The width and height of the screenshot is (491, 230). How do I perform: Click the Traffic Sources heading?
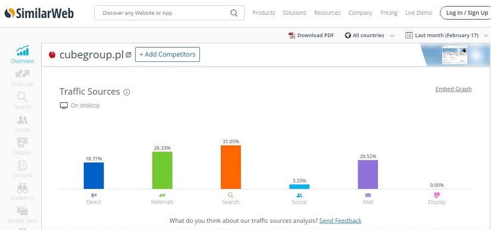coord(90,92)
